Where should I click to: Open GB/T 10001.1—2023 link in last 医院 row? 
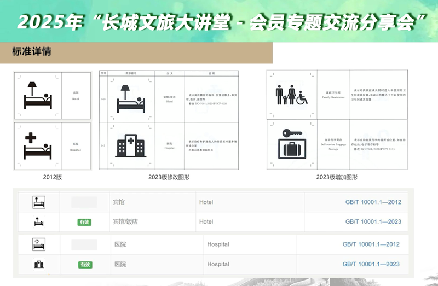[x=371, y=264]
